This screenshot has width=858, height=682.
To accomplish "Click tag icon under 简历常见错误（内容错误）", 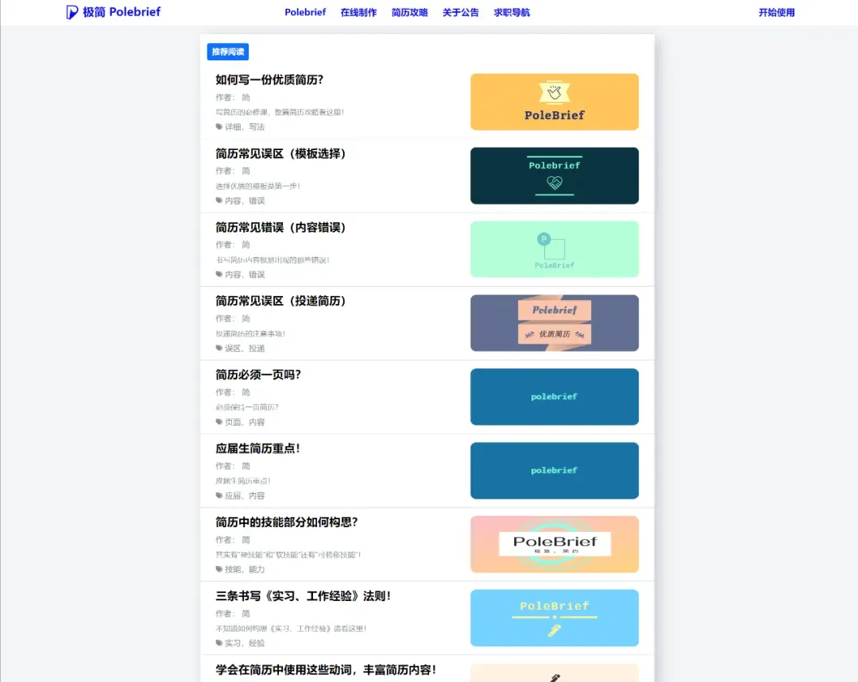I will coord(219,275).
